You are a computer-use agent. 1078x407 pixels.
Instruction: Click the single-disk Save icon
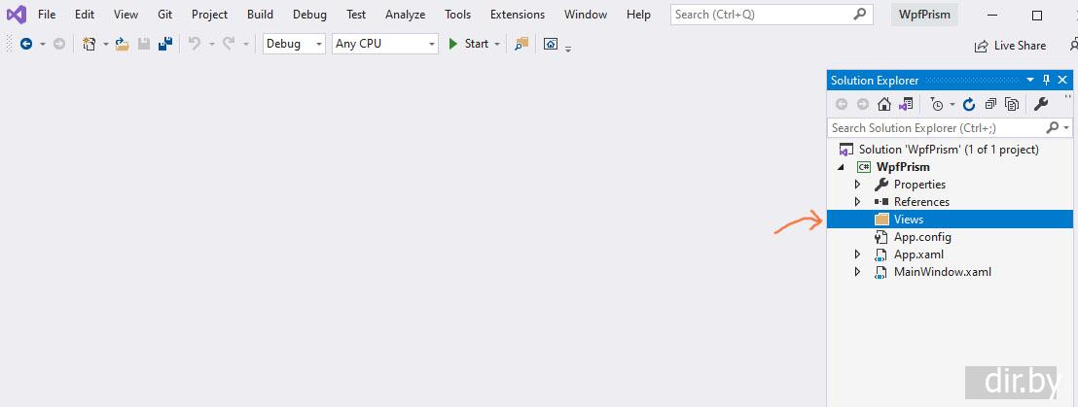pos(144,44)
